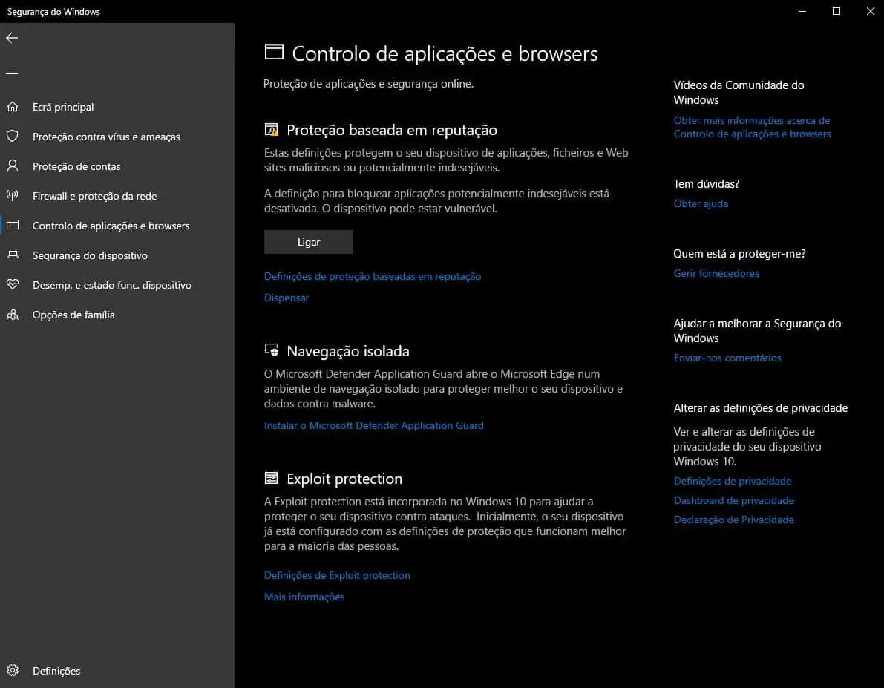The width and height of the screenshot is (884, 688).
Task: Open Firewall e proteção da rede icon
Action: [12, 196]
